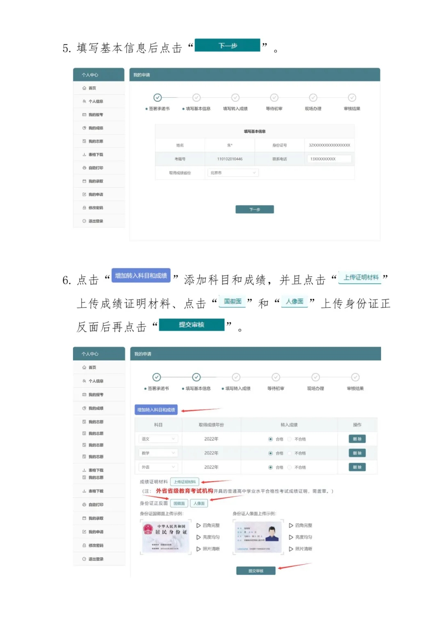443x626 pixels.
Task: Open the 北京市 province dropdown
Action: [233, 173]
